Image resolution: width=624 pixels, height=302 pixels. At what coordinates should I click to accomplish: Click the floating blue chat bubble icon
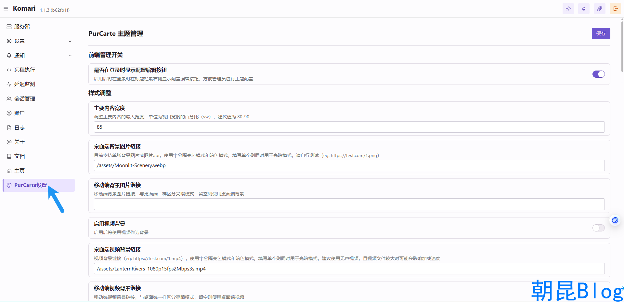point(615,220)
